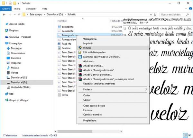The width and height of the screenshot is (193, 138).
Task: Click the Windows Defender icon in menu
Action: pos(80,57)
